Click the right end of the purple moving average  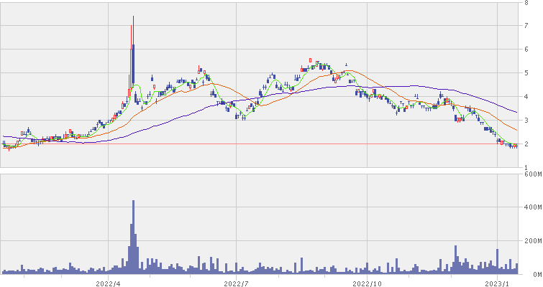click(516, 112)
